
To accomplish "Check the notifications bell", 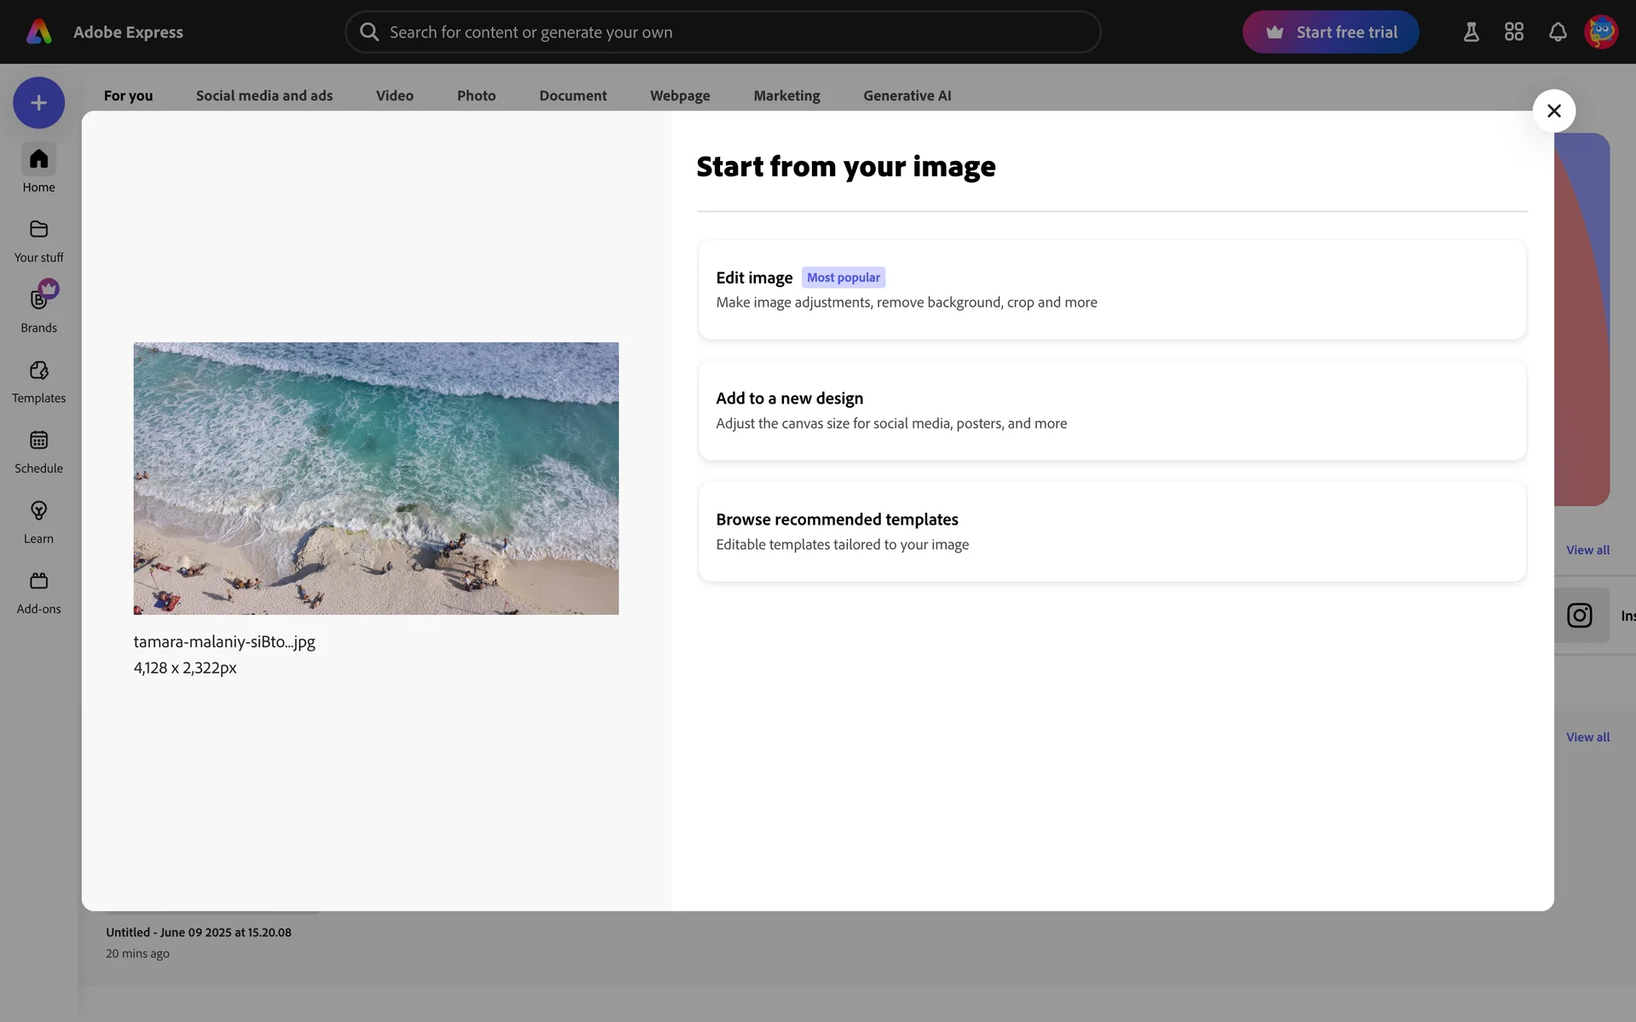I will (x=1558, y=32).
